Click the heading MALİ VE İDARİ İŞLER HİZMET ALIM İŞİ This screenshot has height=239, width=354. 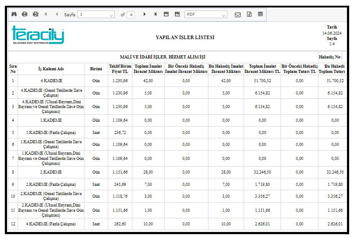click(163, 57)
